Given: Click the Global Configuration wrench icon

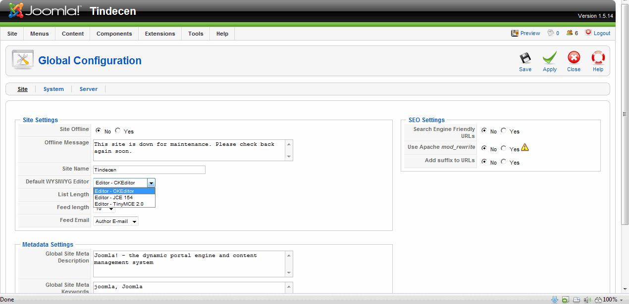Looking at the screenshot, I should [22, 60].
